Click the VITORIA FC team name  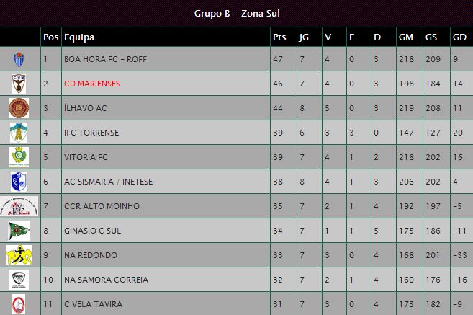(86, 157)
